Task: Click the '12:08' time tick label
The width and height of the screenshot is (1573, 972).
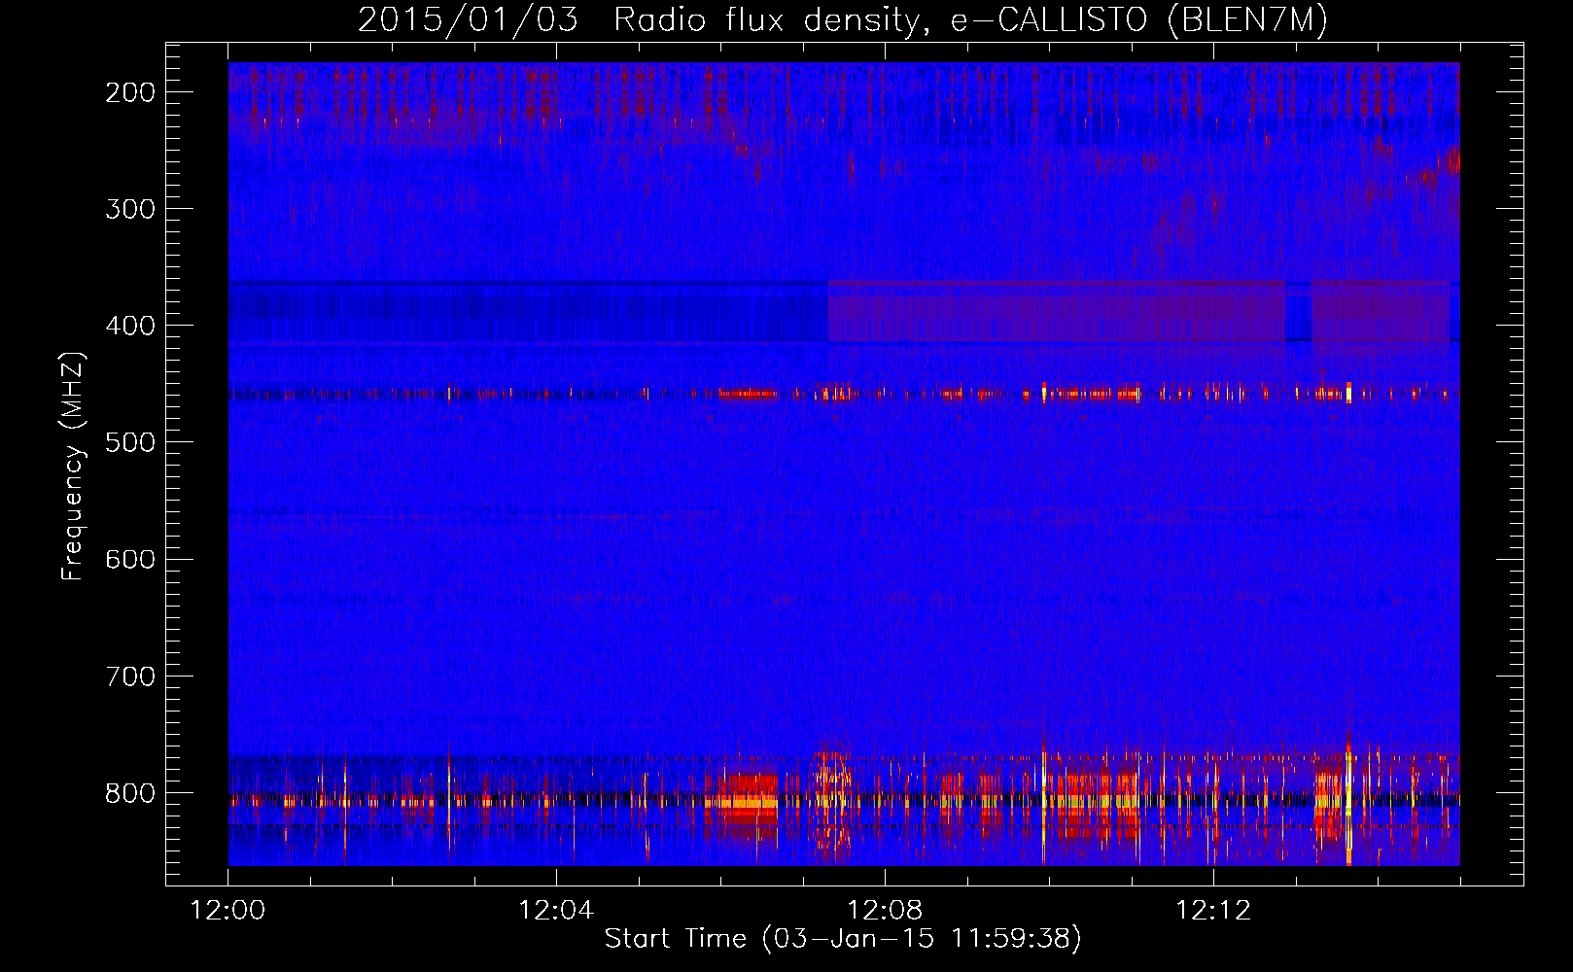Action: [x=885, y=911]
